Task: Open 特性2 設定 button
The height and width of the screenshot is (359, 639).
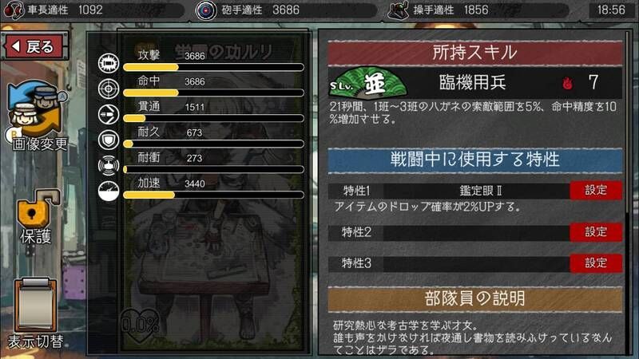Action: 596,232
